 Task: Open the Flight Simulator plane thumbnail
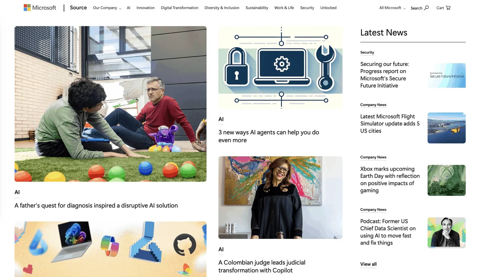[x=446, y=128]
